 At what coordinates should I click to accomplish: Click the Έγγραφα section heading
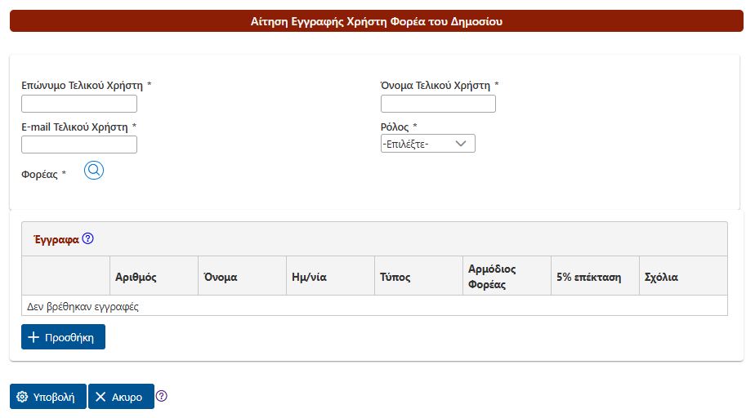pyautogui.click(x=56, y=240)
